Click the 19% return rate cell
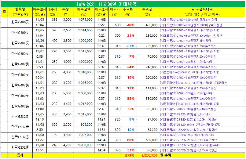Viewport: 246px width, 159px height. 128,78
